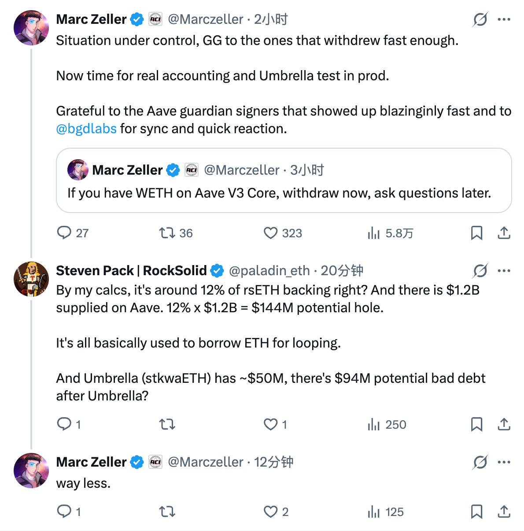Bookmark Steven Pack's calculation tweet
Image resolution: width=524 pixels, height=531 pixels.
point(476,424)
